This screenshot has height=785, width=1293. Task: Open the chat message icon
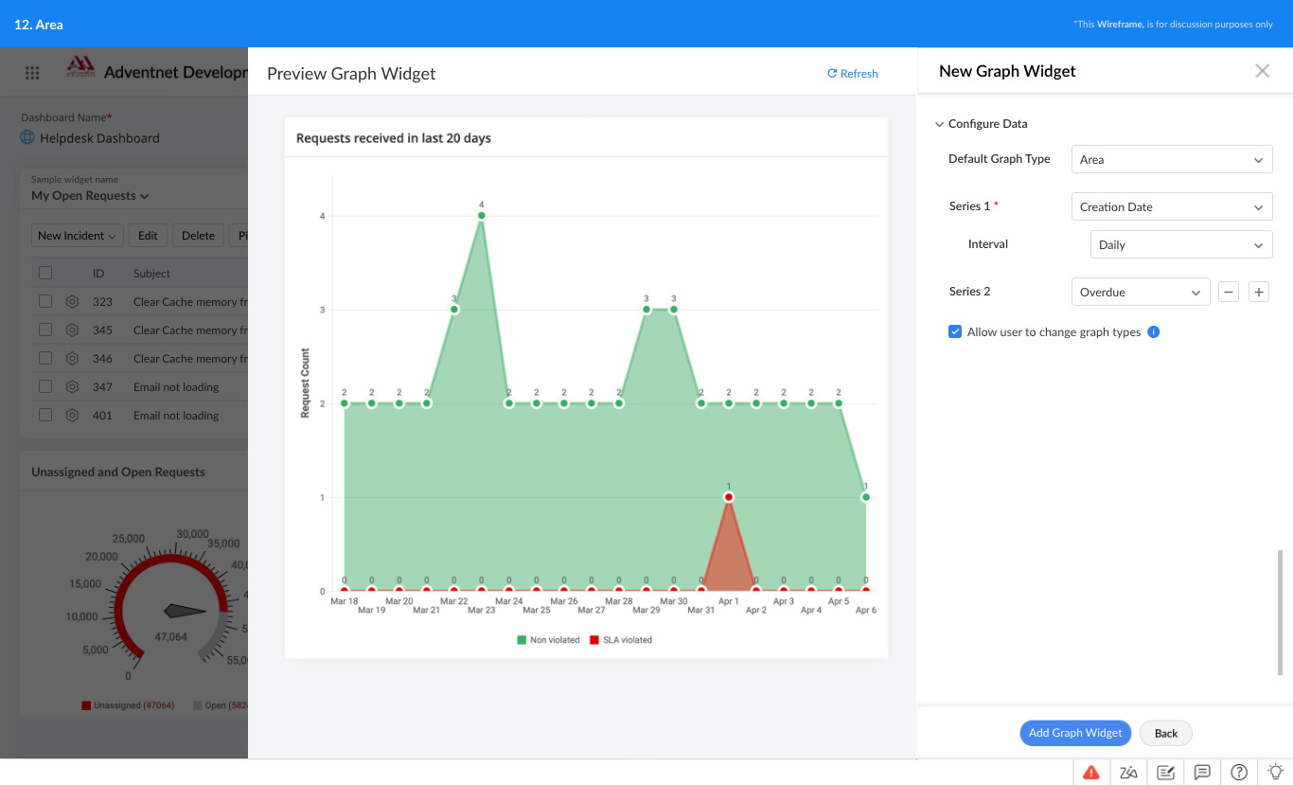(1202, 772)
